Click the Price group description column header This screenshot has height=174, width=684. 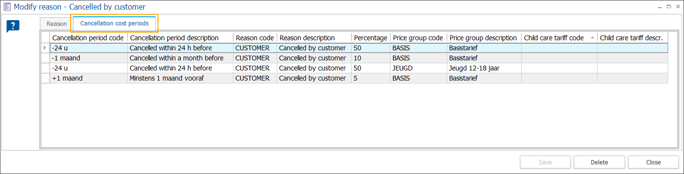[x=484, y=38]
